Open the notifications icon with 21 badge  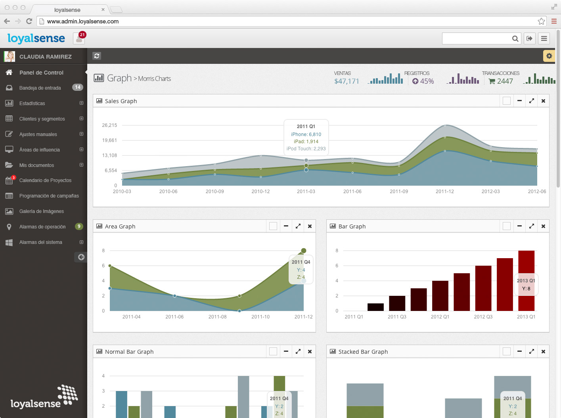(x=79, y=38)
